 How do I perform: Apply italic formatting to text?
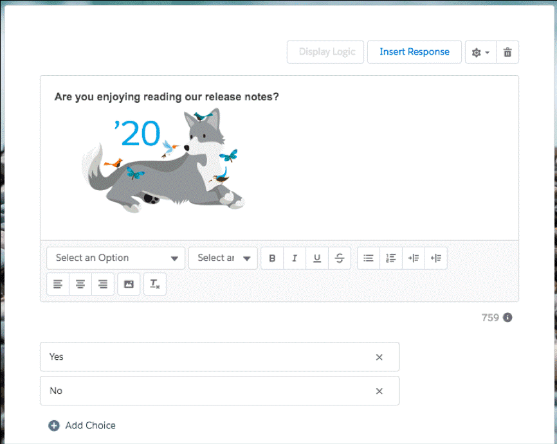tap(295, 258)
